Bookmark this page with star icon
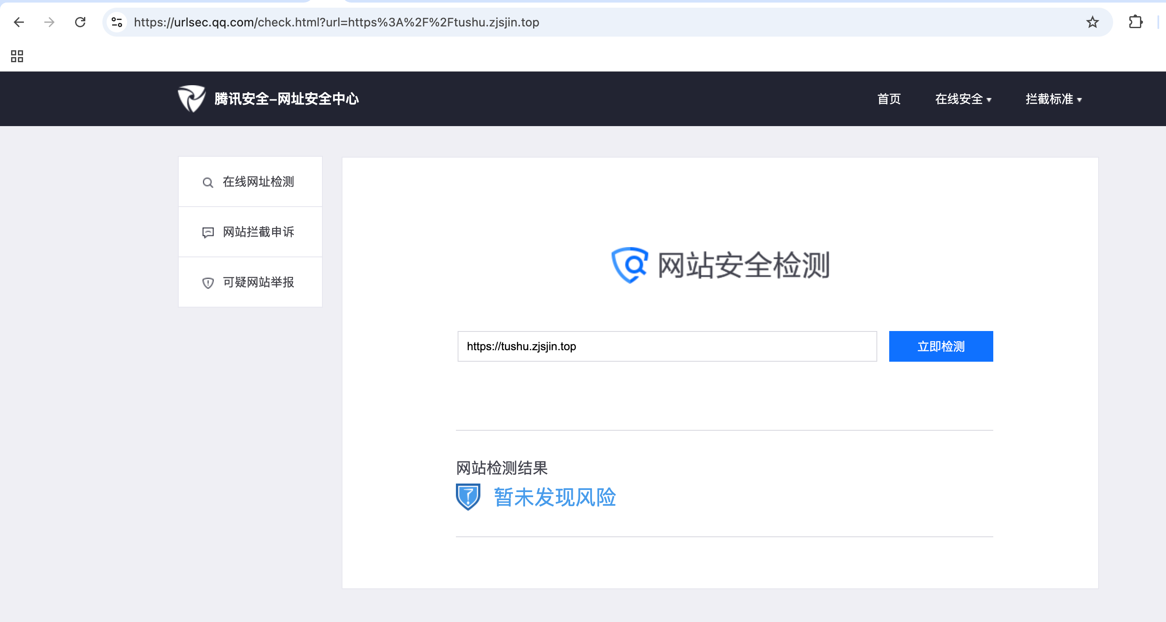Image resolution: width=1166 pixels, height=622 pixels. coord(1092,22)
